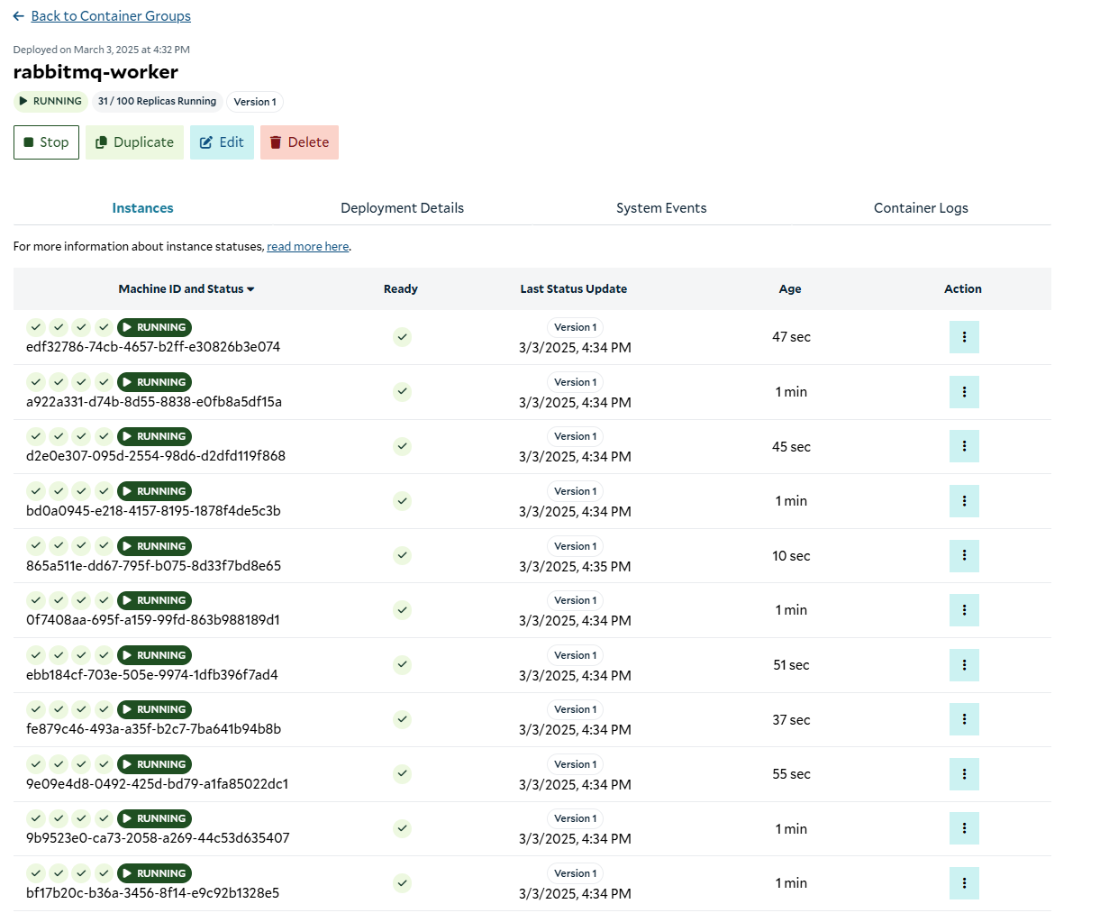Click Ready checkmark for instance 9e09e4d8

tap(403, 774)
